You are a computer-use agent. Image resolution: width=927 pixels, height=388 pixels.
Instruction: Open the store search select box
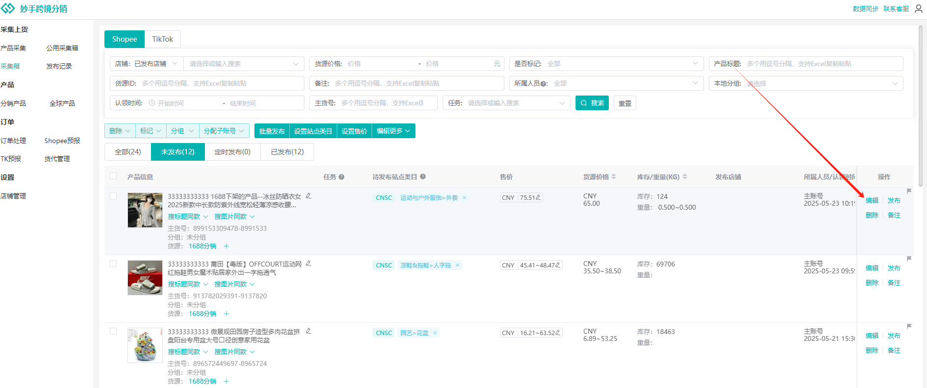click(244, 64)
